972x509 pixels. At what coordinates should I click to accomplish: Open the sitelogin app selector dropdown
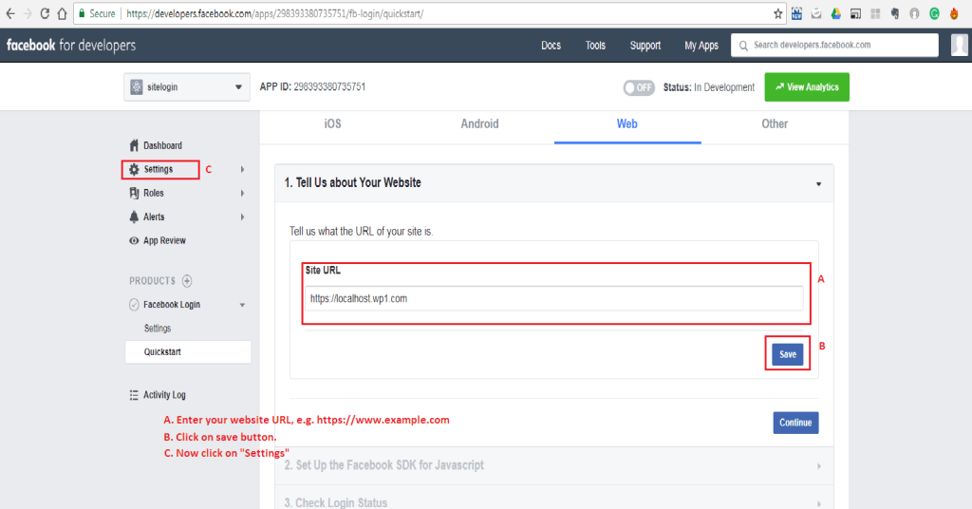pyautogui.click(x=187, y=87)
